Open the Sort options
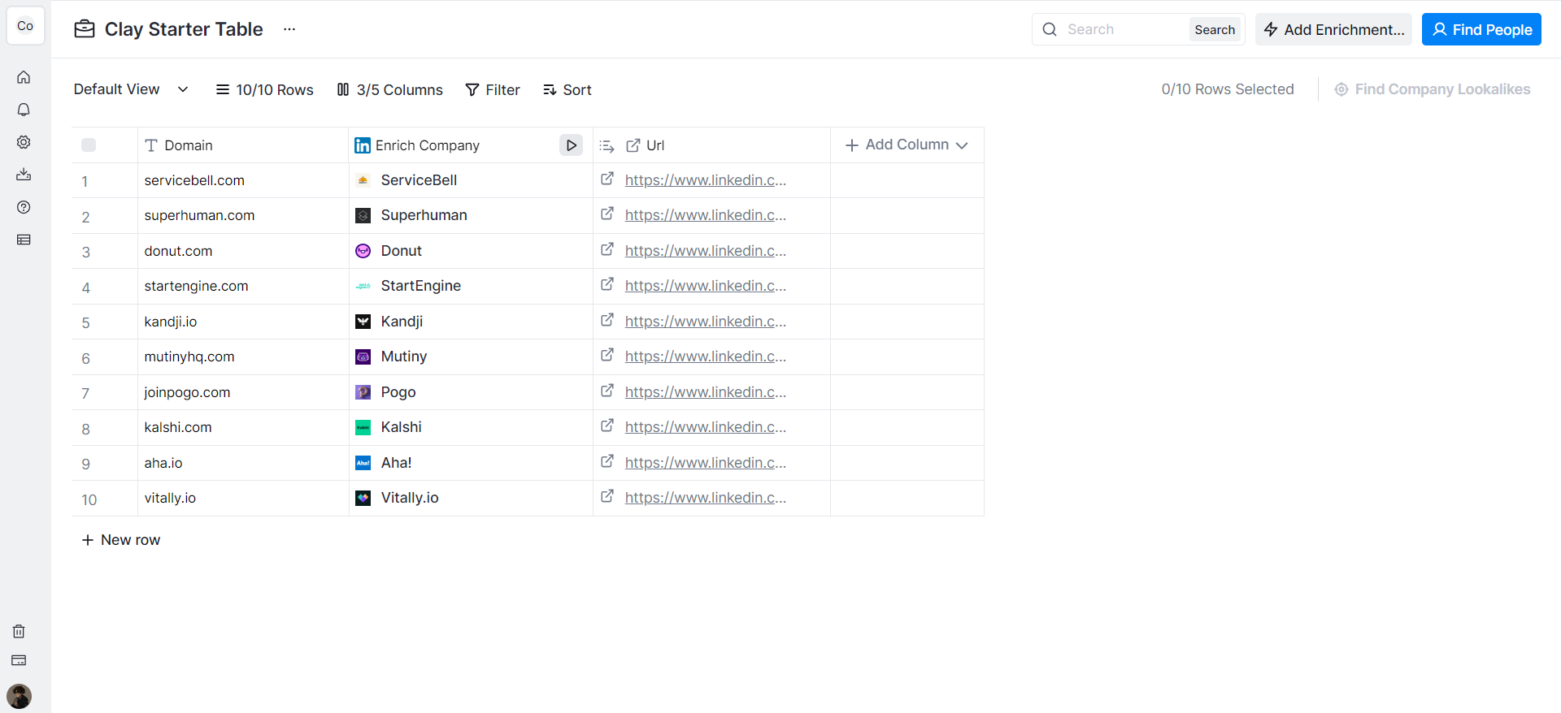Image resolution: width=1561 pixels, height=713 pixels. pos(567,90)
